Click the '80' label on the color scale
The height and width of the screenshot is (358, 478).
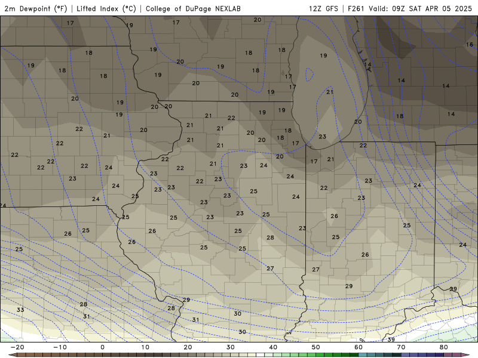[444, 347]
